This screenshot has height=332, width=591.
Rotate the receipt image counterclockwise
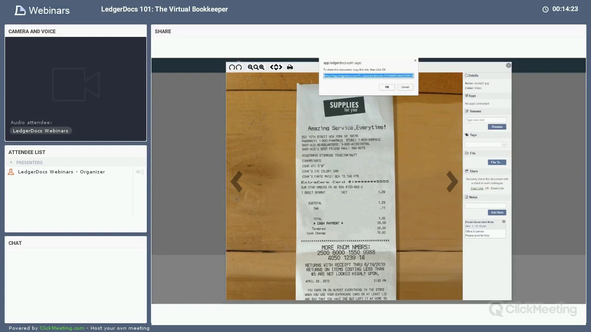232,67
